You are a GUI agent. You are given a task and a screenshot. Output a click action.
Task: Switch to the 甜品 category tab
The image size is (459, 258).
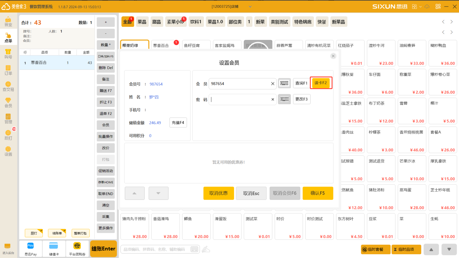click(x=157, y=22)
